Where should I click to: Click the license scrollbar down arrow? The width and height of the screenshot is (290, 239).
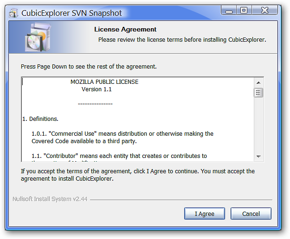click(258, 157)
